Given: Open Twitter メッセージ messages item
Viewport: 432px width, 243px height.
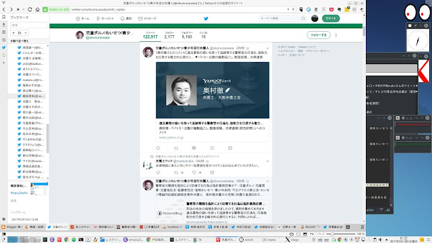Looking at the screenshot, I should [147, 18].
